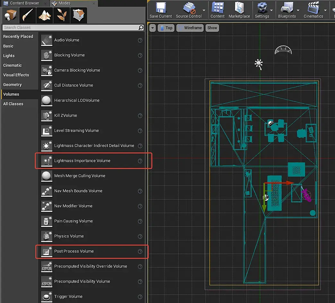Image resolution: width=335 pixels, height=303 pixels.
Task: Click the help icon beside Audio Volume
Action: click(140, 40)
